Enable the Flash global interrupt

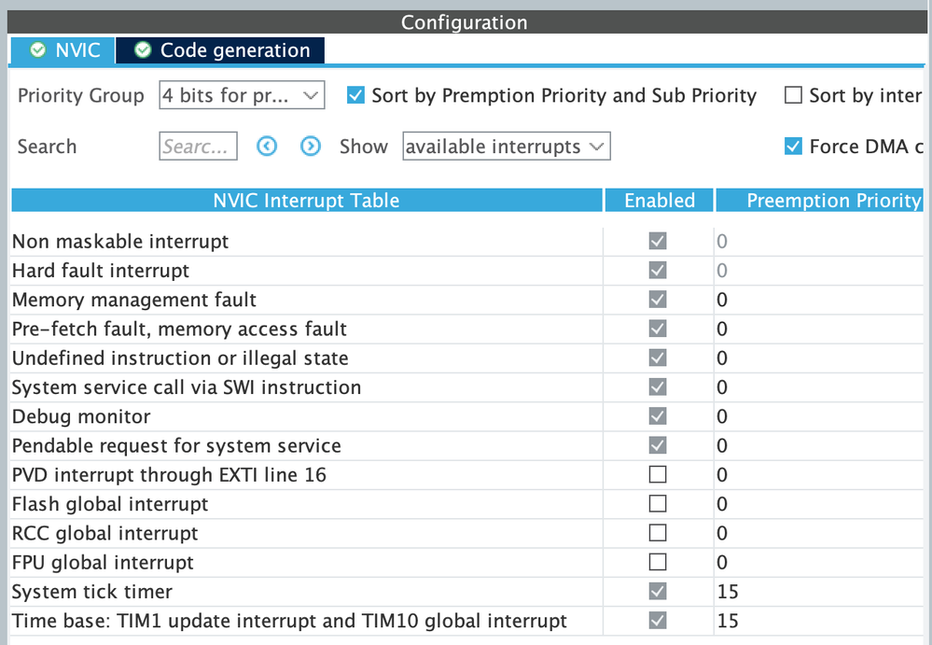tap(658, 503)
